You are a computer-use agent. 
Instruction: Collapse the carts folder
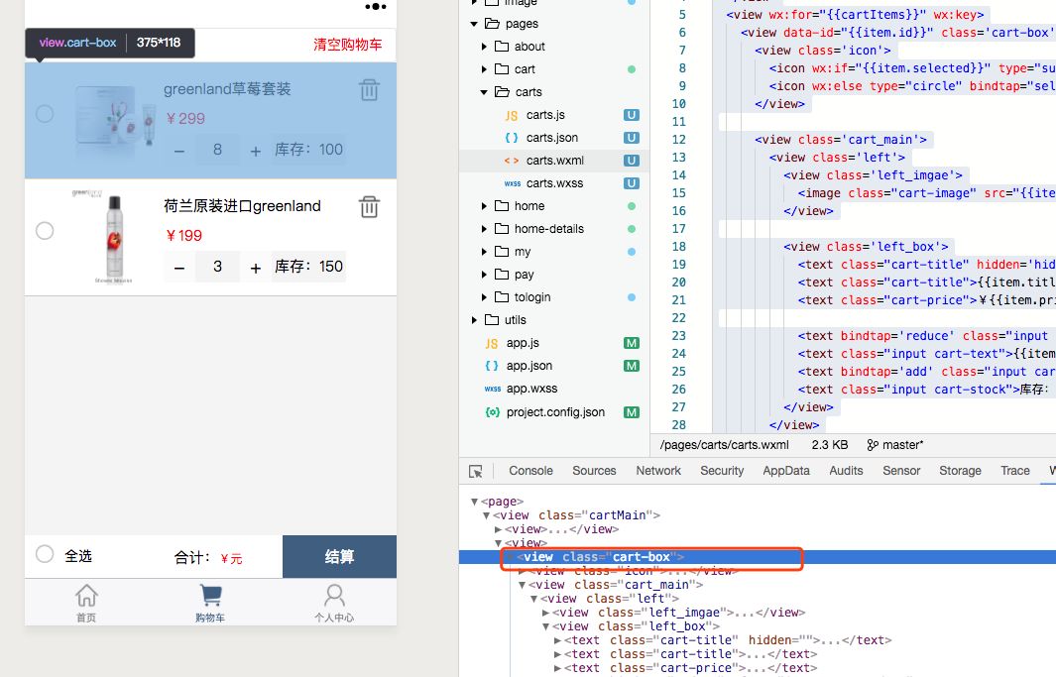pyautogui.click(x=484, y=92)
